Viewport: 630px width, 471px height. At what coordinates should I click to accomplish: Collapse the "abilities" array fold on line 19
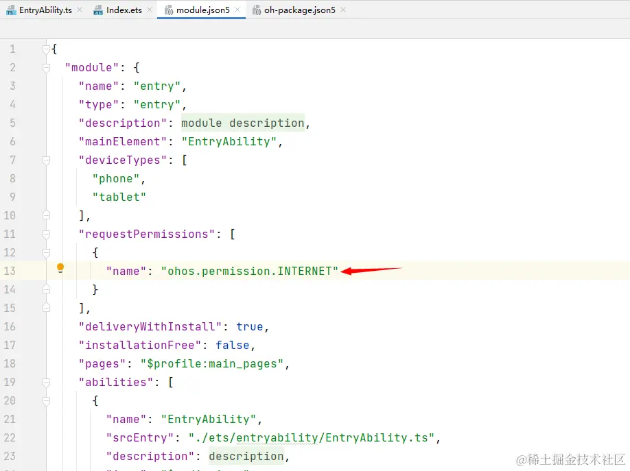coord(46,383)
